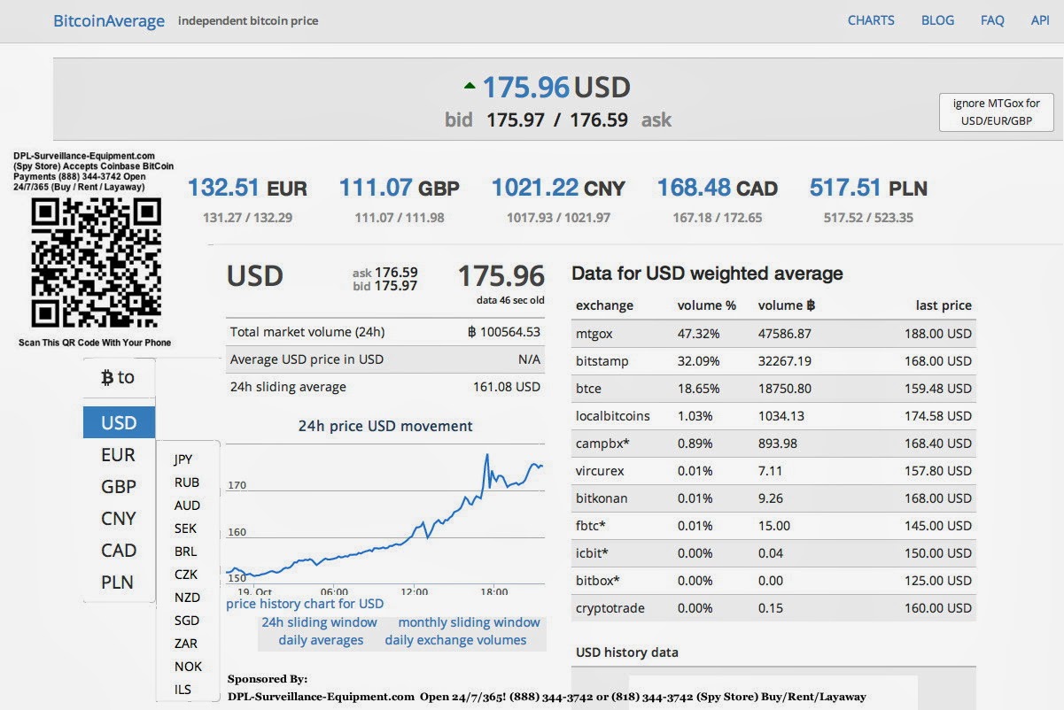The image size is (1064, 710).
Task: Choose RUB from the extra currencies menu
Action: [x=187, y=482]
